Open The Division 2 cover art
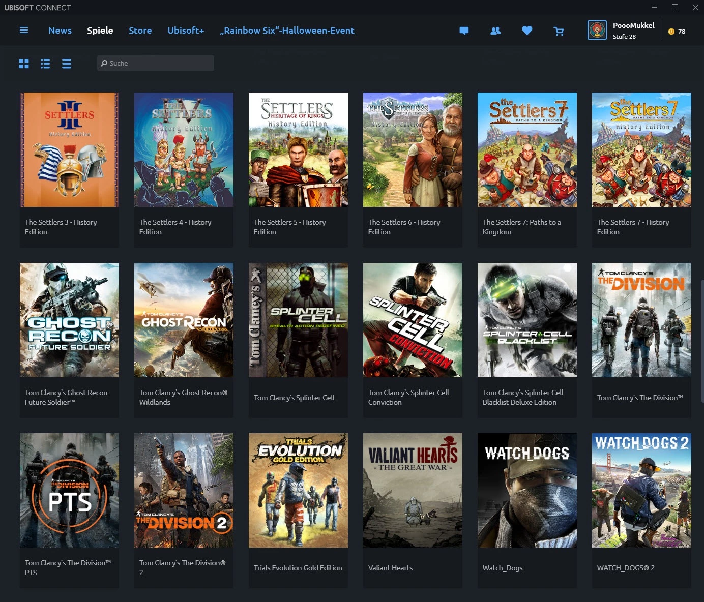This screenshot has height=602, width=704. pos(184,490)
